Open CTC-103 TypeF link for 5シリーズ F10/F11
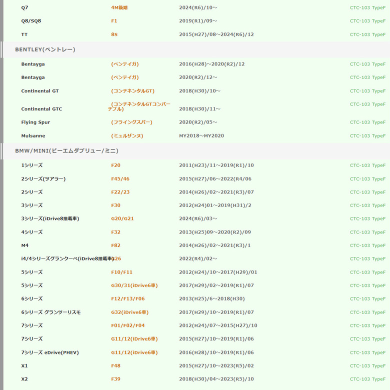This screenshot has width=390, height=390. coord(367,272)
